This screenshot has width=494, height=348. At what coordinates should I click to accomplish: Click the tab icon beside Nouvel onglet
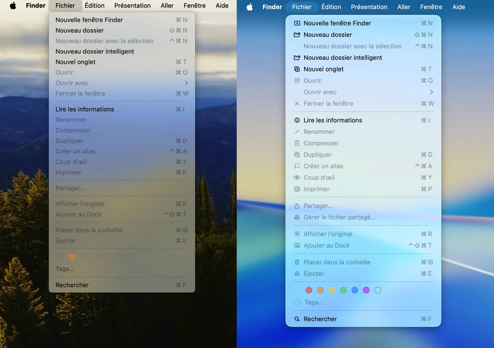click(x=297, y=69)
